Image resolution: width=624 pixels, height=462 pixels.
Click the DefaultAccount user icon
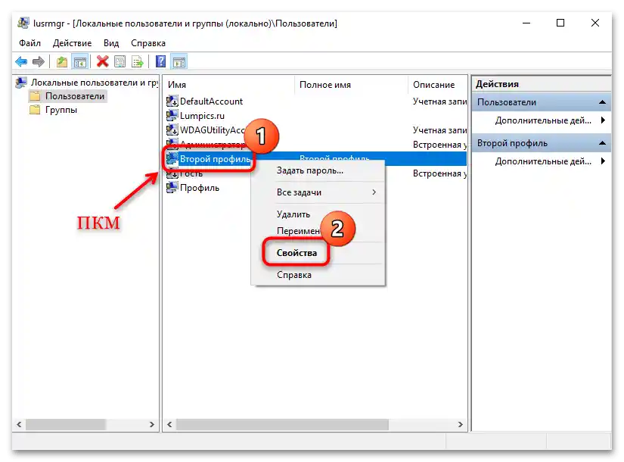[172, 101]
